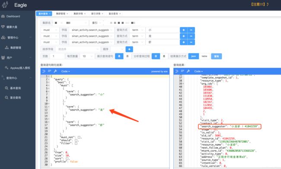Set 展示查询语句 to 否
281x169 pixels.
128,56
